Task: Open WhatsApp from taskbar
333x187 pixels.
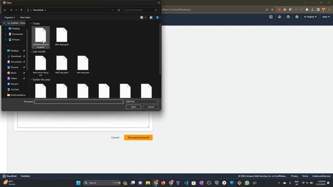Action: pos(247,183)
